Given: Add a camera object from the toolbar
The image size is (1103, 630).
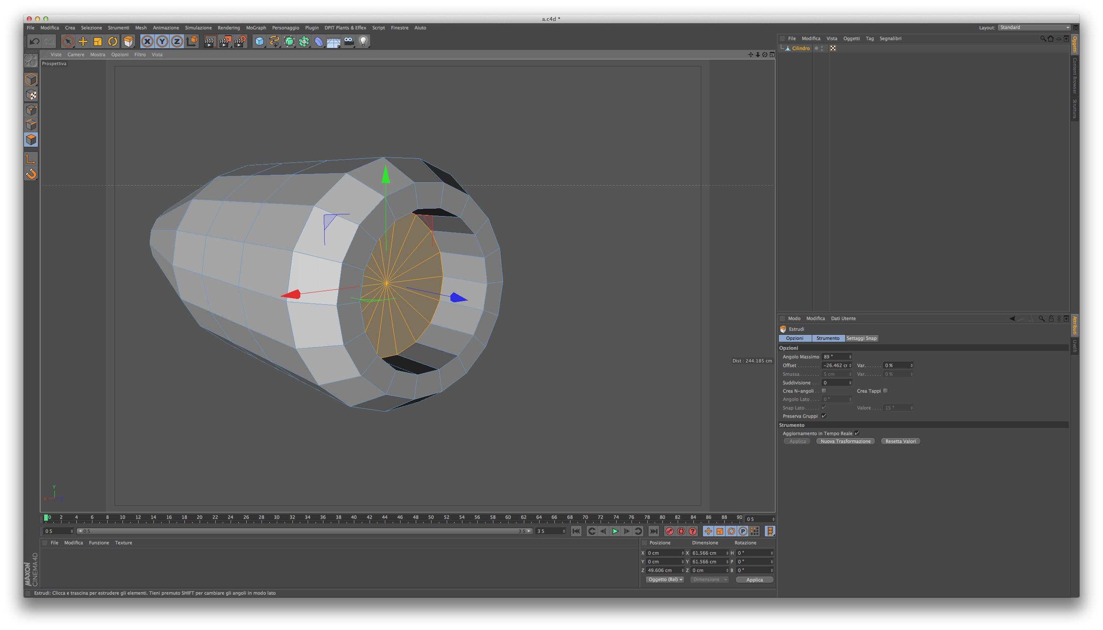Looking at the screenshot, I should click(349, 42).
